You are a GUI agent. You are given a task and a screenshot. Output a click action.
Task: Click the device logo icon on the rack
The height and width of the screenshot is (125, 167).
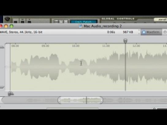[7, 19]
